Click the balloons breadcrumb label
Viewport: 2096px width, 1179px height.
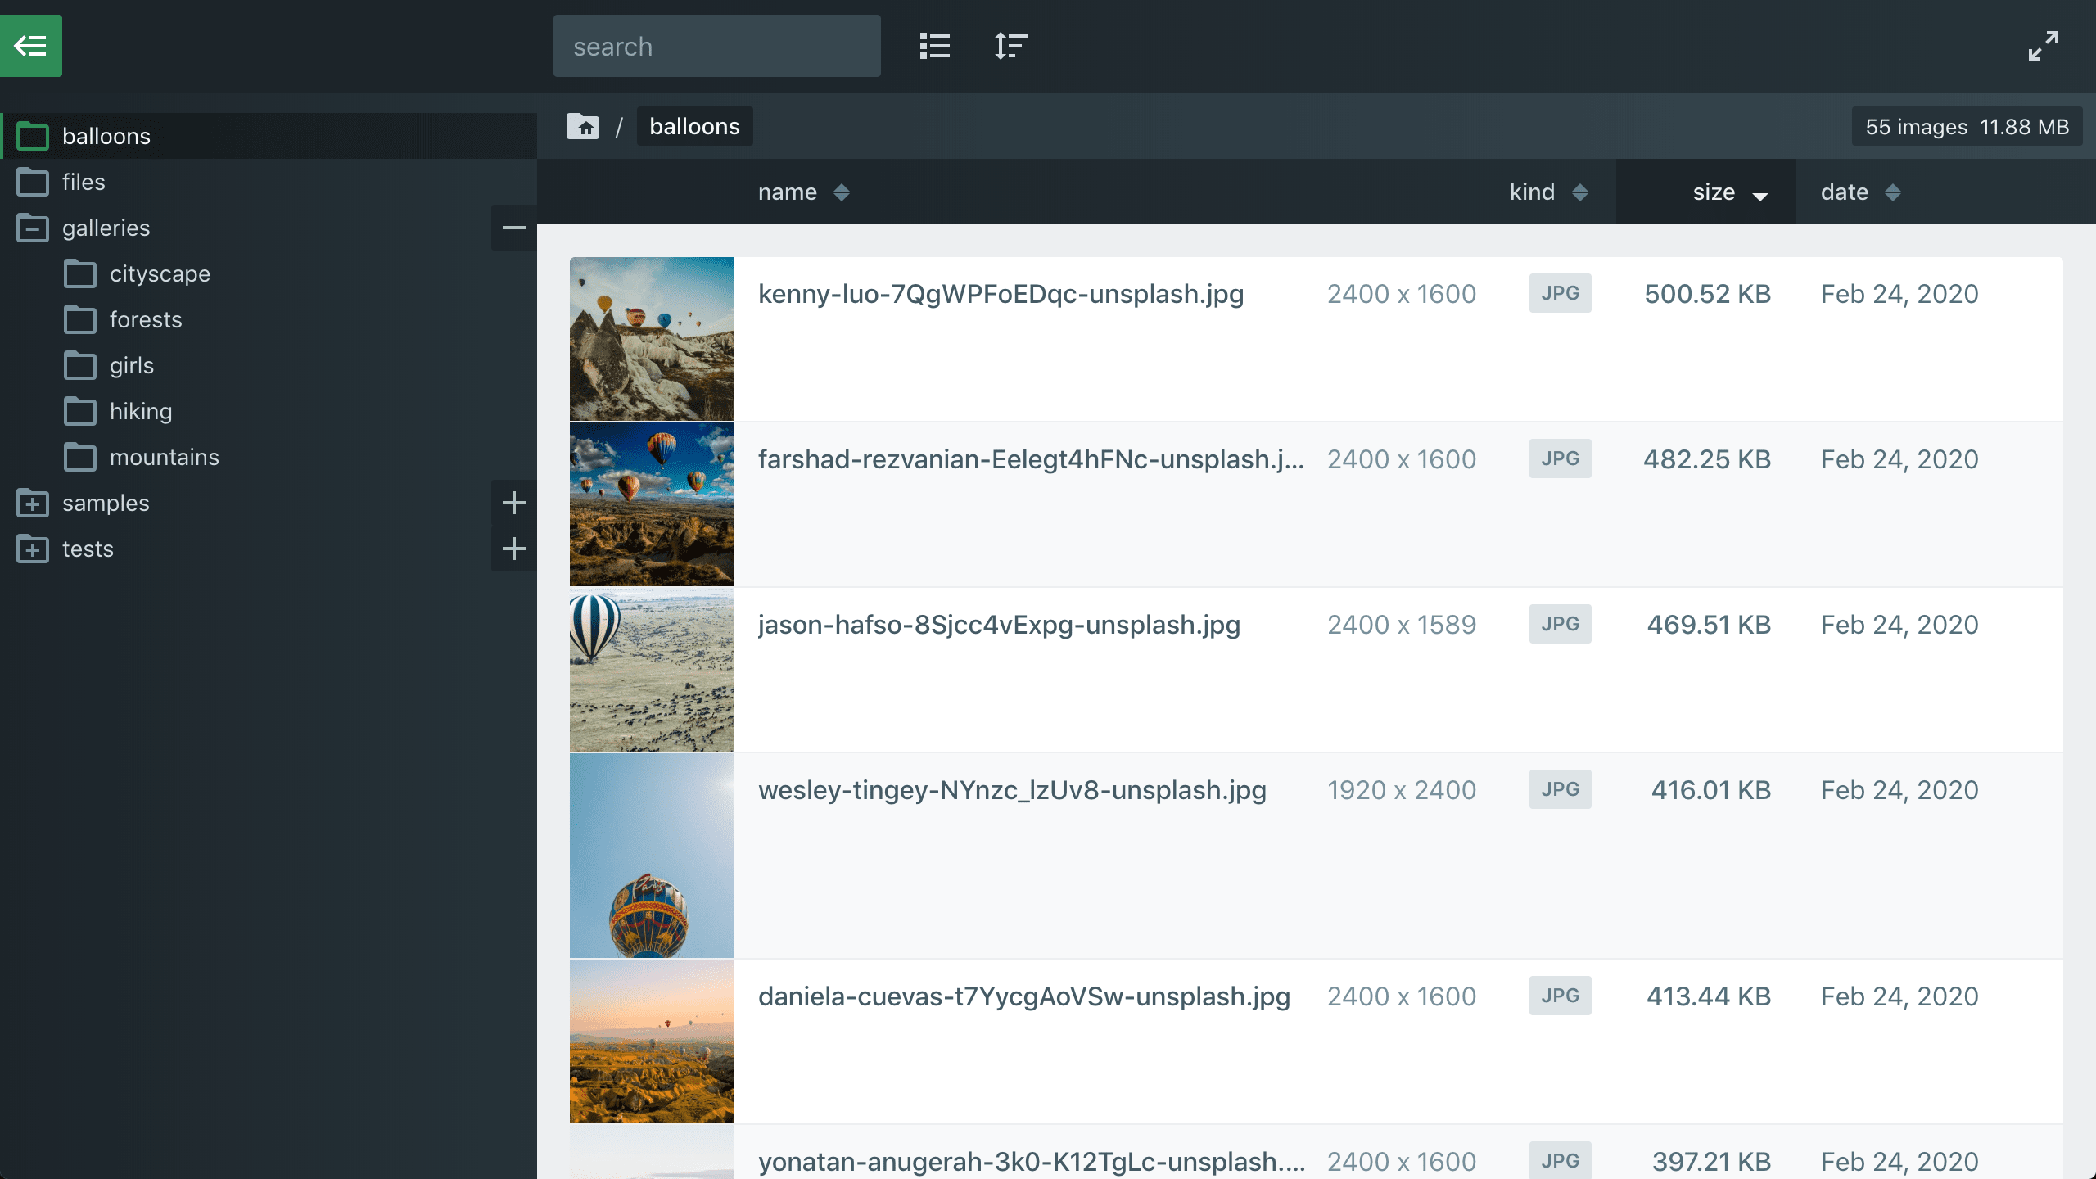[694, 127]
